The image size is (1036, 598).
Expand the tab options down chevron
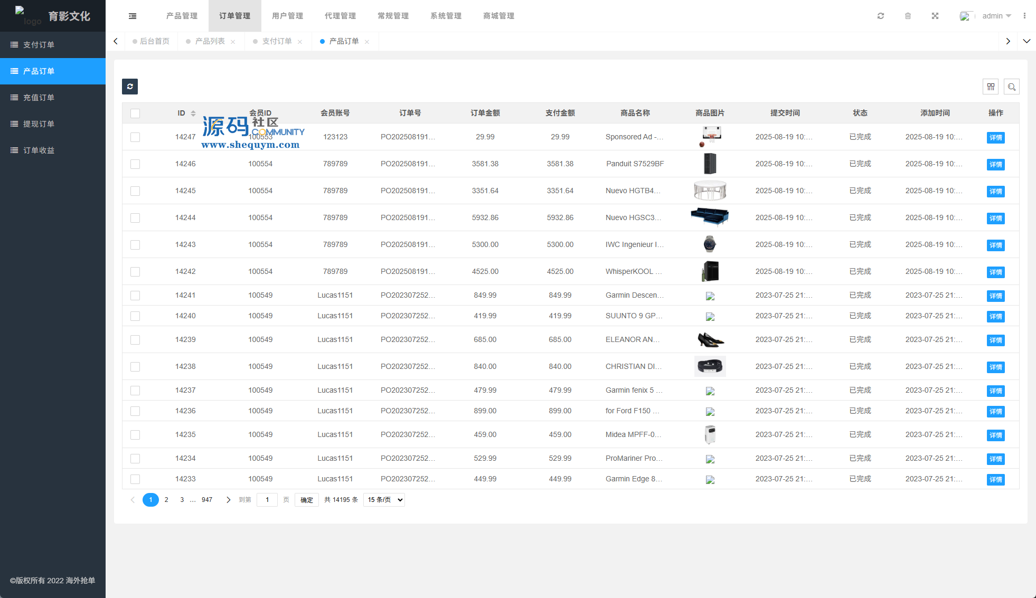pyautogui.click(x=1026, y=41)
